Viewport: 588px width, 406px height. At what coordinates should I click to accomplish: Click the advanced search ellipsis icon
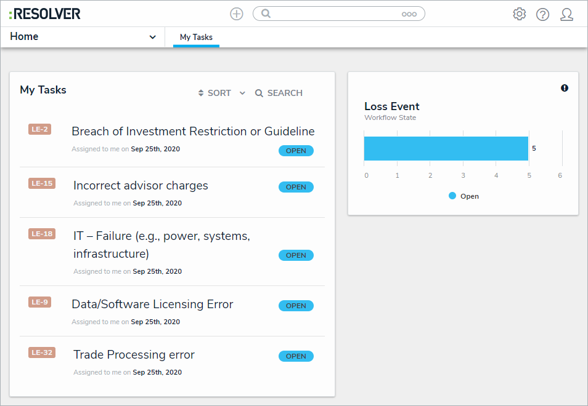coord(409,14)
